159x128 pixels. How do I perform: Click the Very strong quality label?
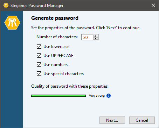pos(97,96)
